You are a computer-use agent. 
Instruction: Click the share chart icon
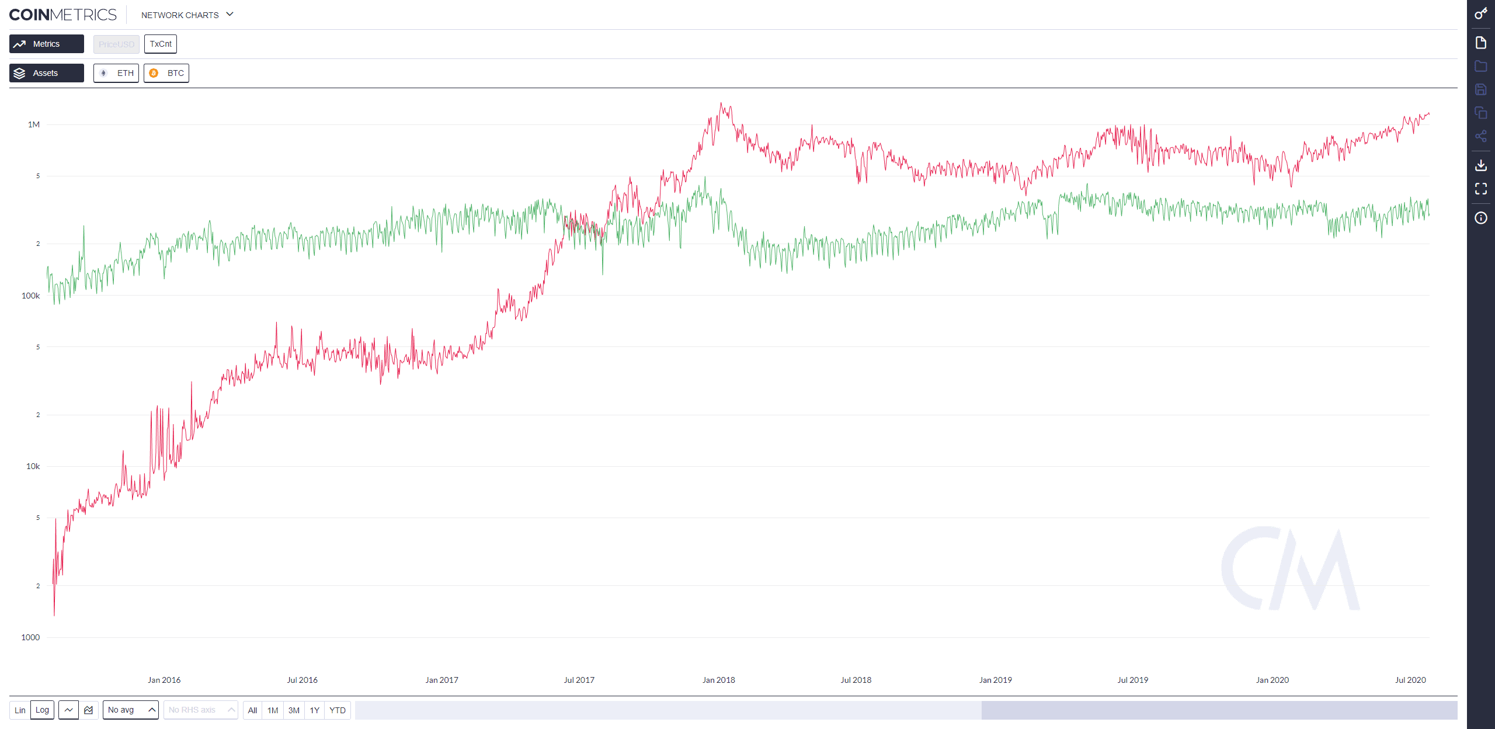tap(1480, 136)
